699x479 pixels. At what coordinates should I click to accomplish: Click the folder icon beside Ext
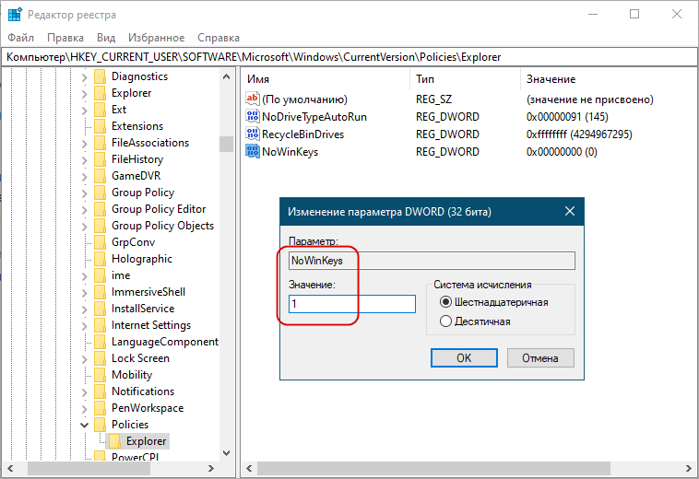(100, 110)
